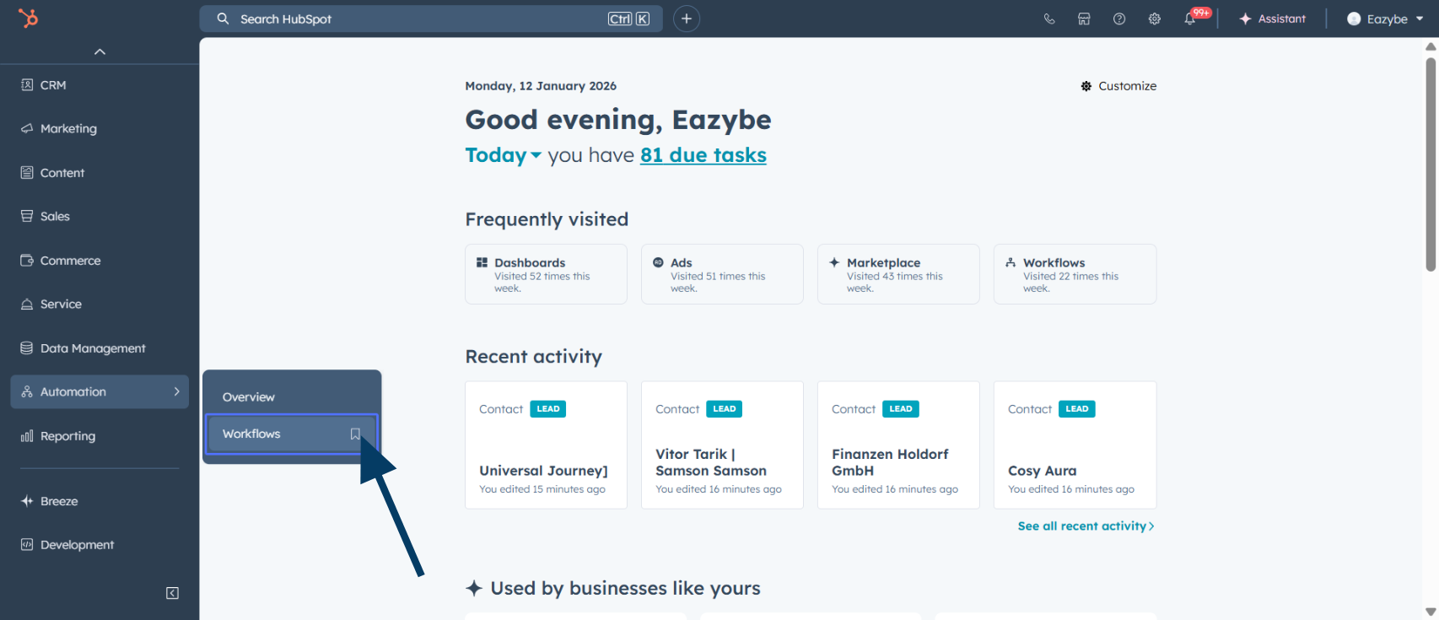The image size is (1439, 620).
Task: Open the Service menu
Action: click(x=100, y=305)
